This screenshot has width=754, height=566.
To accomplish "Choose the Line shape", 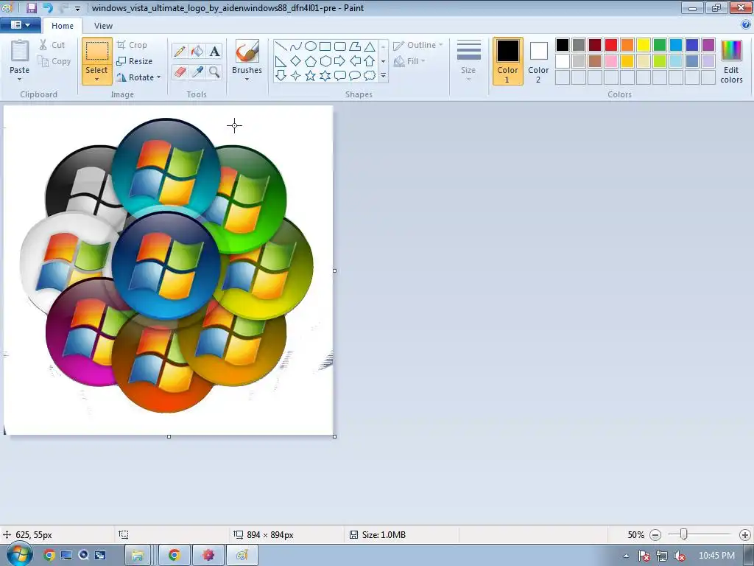I will tap(281, 46).
